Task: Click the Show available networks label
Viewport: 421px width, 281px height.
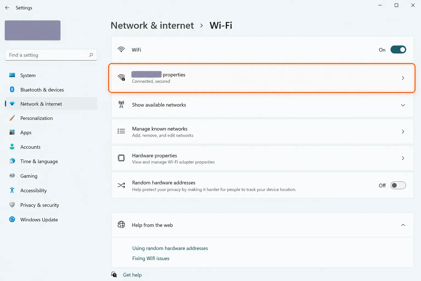Action: coord(159,105)
